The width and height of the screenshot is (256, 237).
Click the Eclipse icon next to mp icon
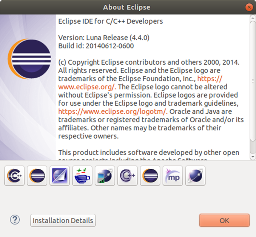[150, 176]
